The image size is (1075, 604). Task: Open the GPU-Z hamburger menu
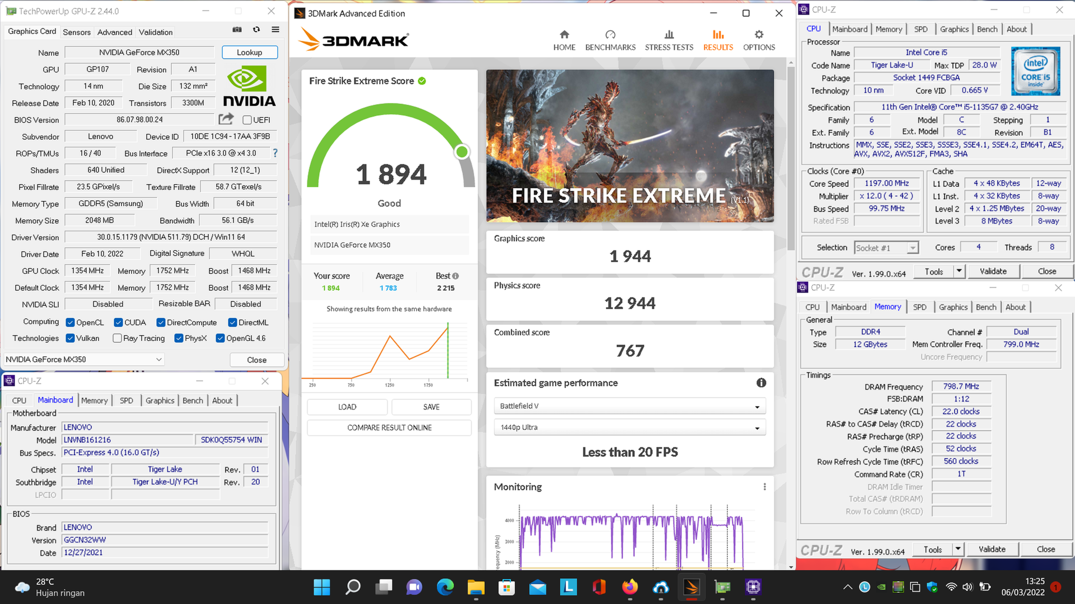coord(275,30)
